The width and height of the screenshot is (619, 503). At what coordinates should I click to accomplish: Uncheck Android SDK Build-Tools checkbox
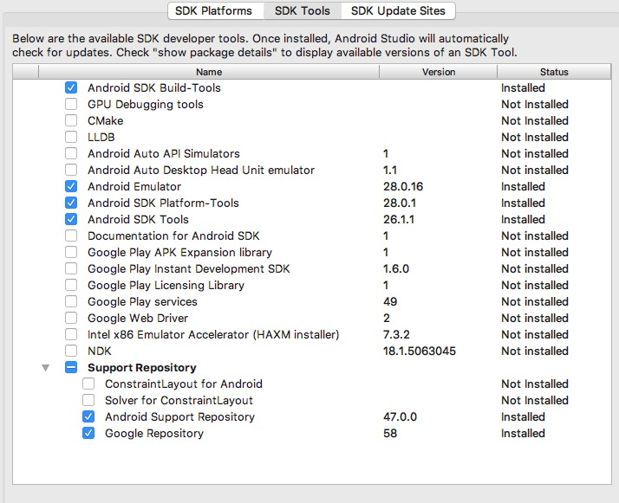[x=71, y=87]
